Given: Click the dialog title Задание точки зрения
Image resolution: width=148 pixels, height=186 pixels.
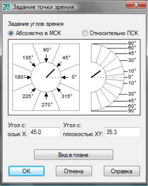Looking at the screenshot, I should [x=43, y=7].
